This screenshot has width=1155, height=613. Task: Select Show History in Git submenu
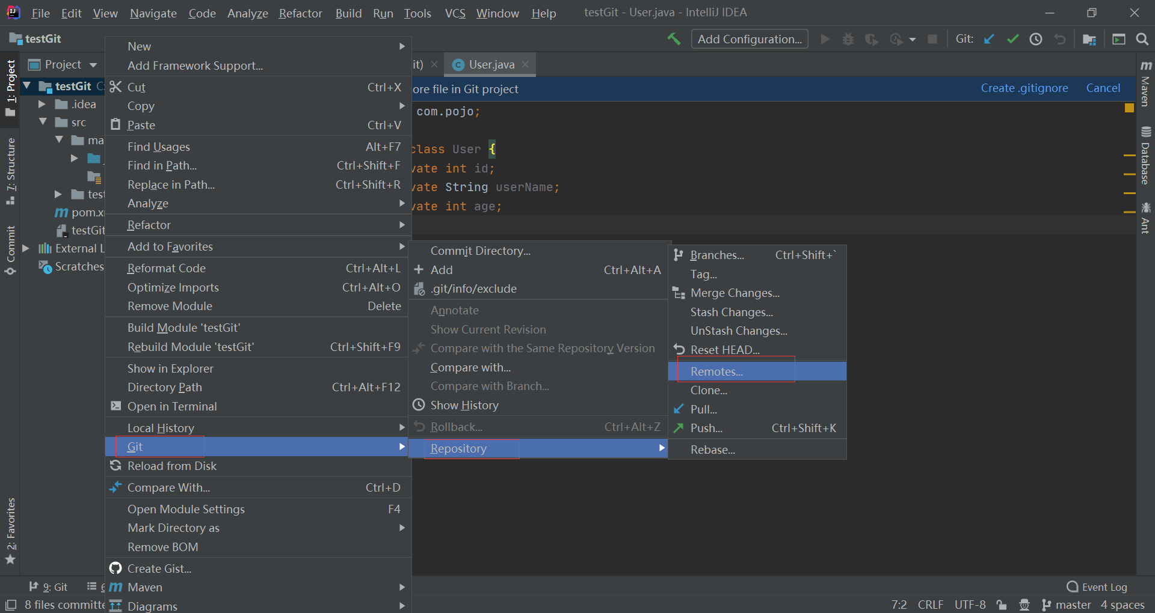click(x=538, y=405)
